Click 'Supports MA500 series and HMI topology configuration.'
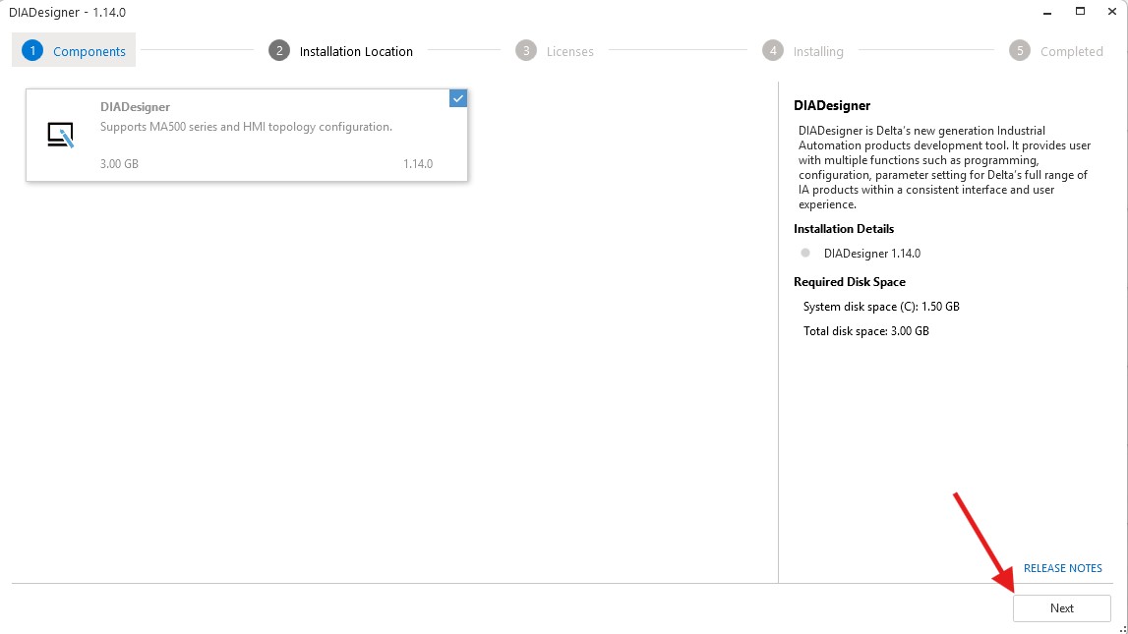Screen dimensions: 1128x634 pos(246,127)
